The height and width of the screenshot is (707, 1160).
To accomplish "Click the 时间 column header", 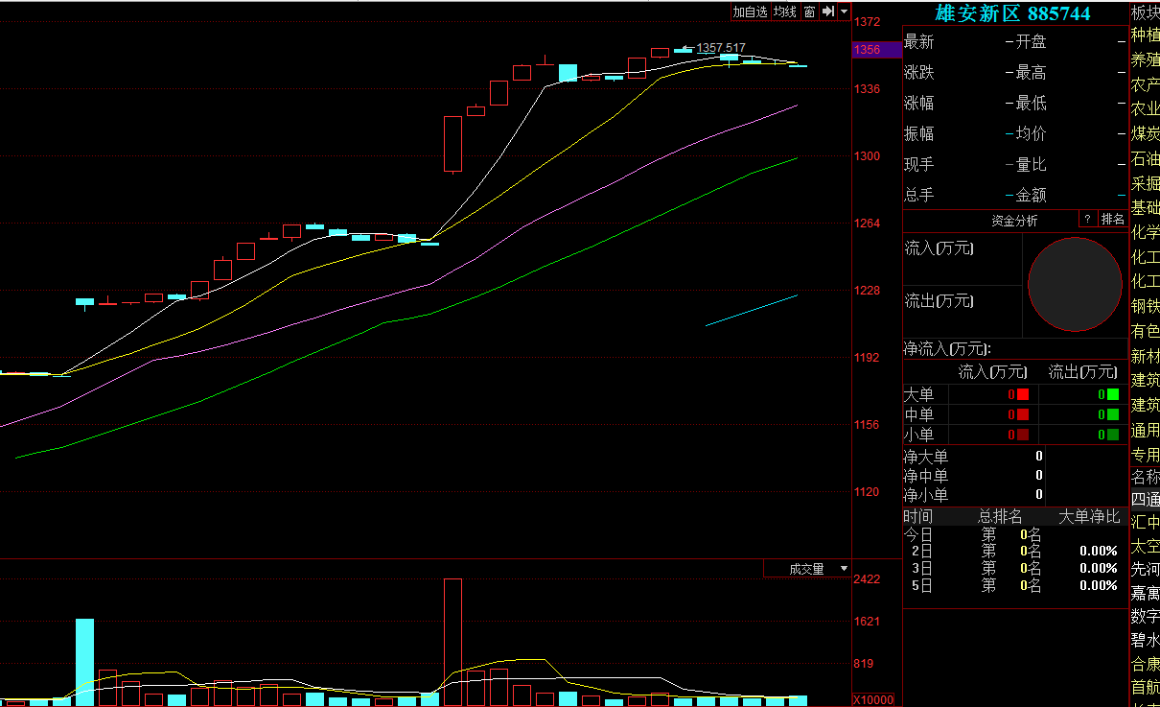I will [918, 517].
